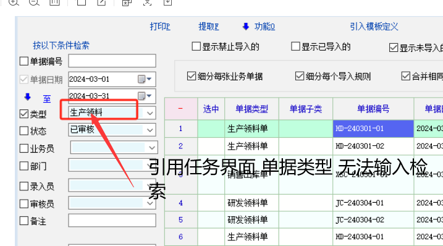Image resolution: width=443 pixels, height=246 pixels.
Task: Open calendar icon for start date 2024-03-01
Action: point(141,79)
